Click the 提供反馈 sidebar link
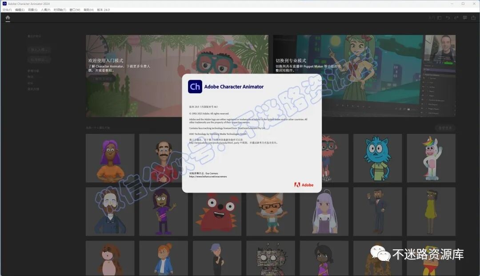This screenshot has height=276, width=480. (x=33, y=89)
